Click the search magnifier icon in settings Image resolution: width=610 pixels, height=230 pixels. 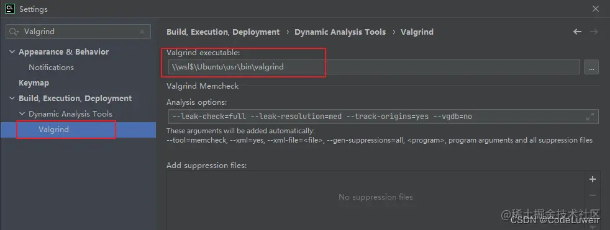14,32
